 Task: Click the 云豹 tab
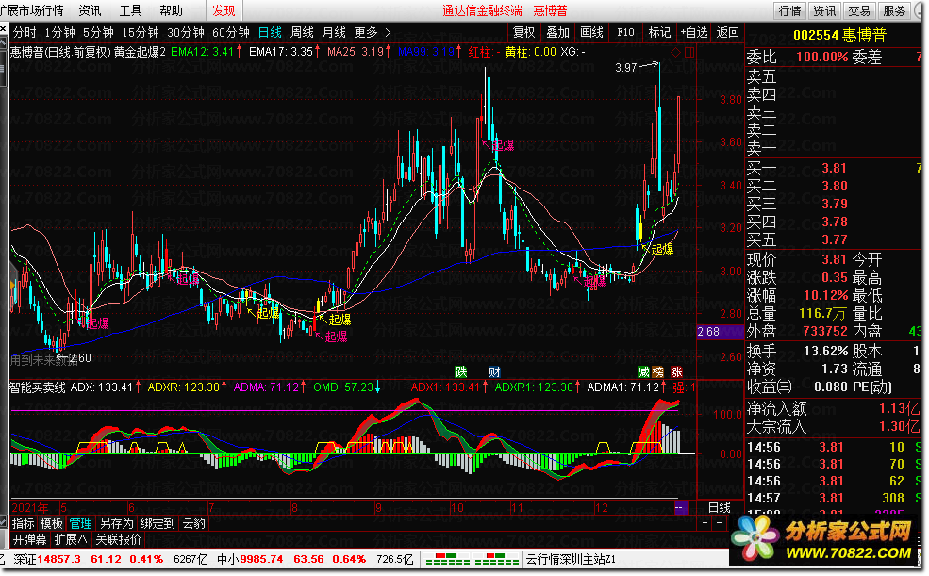pyautogui.click(x=193, y=523)
